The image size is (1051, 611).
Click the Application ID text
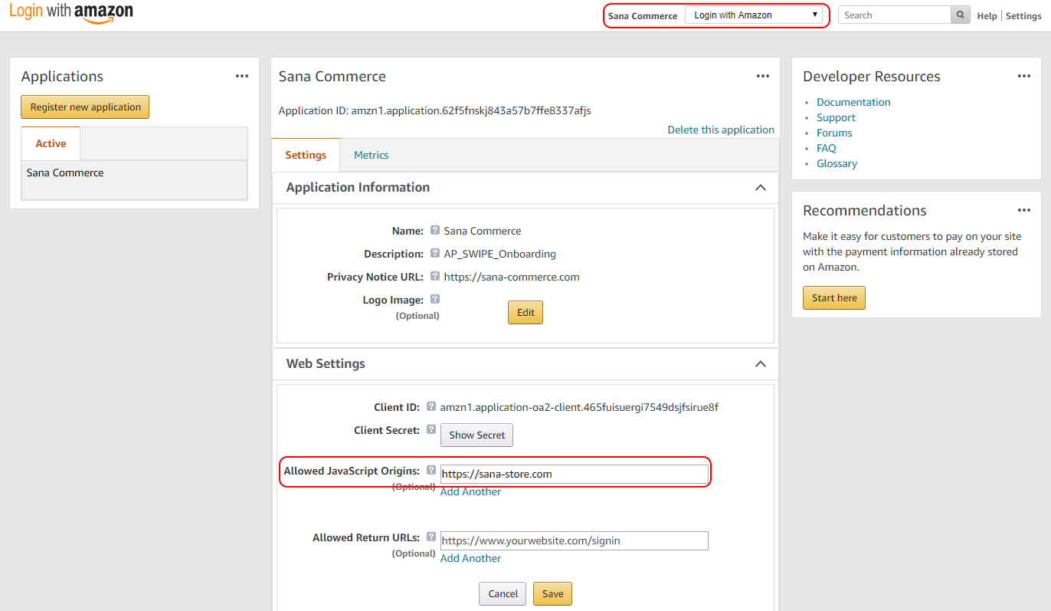(434, 110)
